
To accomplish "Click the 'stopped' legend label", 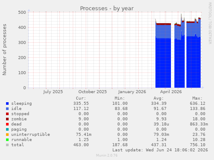I will (x=20, y=114).
